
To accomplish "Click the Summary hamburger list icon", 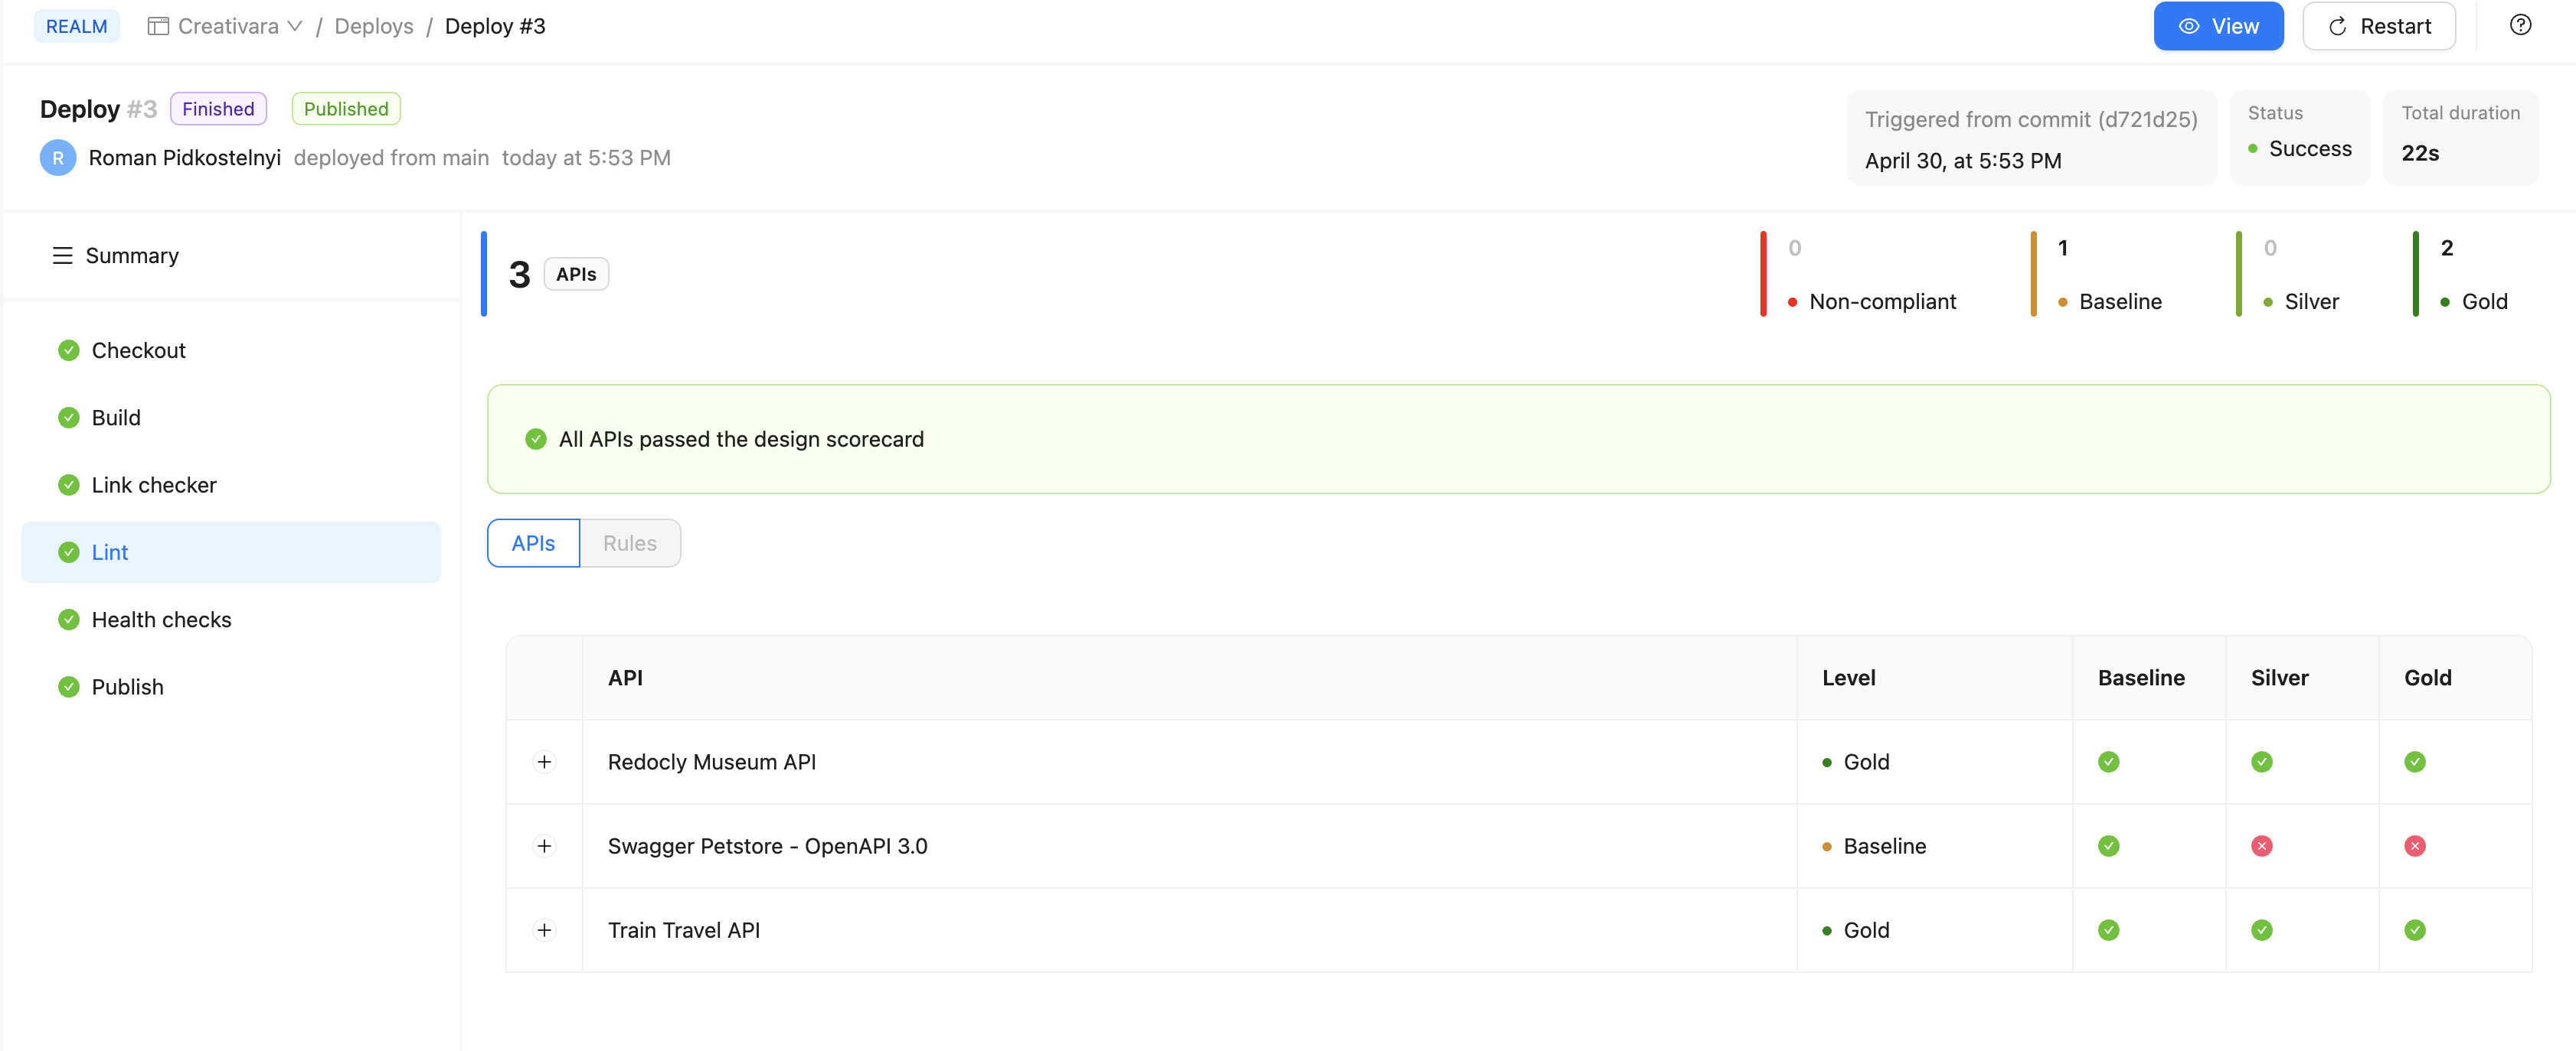I will click(62, 255).
